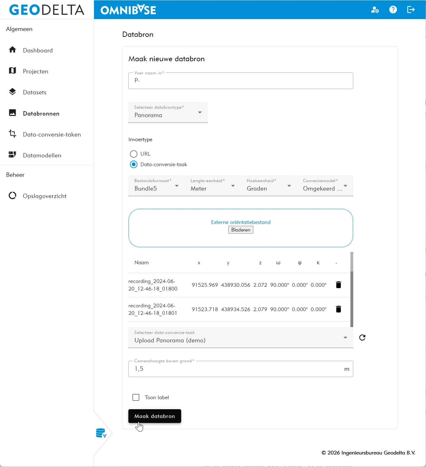
Task: Open Data-conversie-taken in the sidebar
Action: pyautogui.click(x=52, y=134)
